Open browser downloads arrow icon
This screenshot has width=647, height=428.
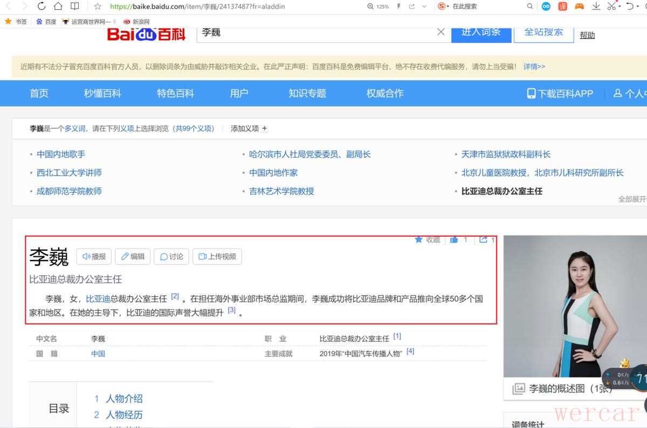pyautogui.click(x=596, y=6)
